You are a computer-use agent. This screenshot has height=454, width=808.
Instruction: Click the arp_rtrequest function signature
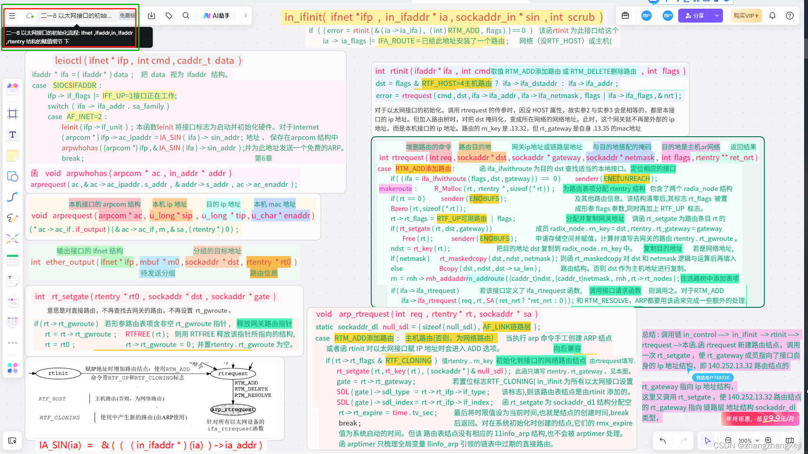point(427,314)
